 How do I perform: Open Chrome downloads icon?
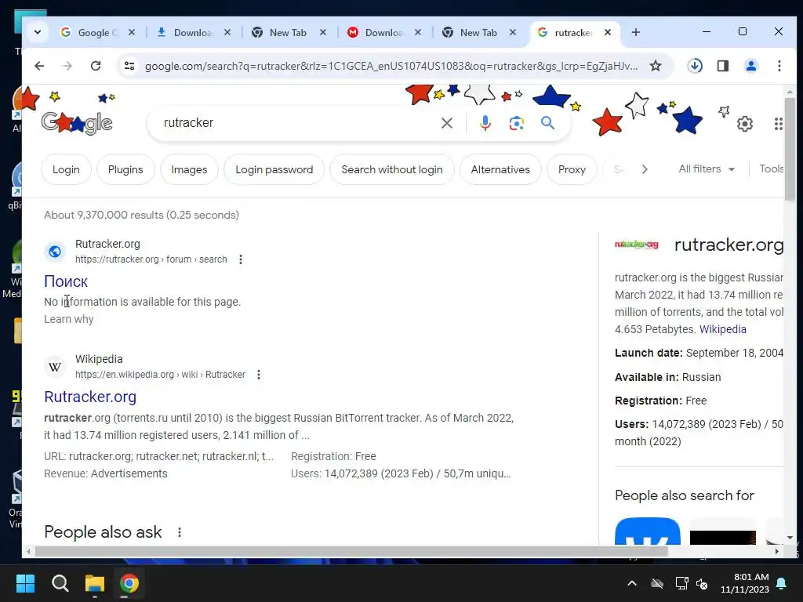pos(695,66)
